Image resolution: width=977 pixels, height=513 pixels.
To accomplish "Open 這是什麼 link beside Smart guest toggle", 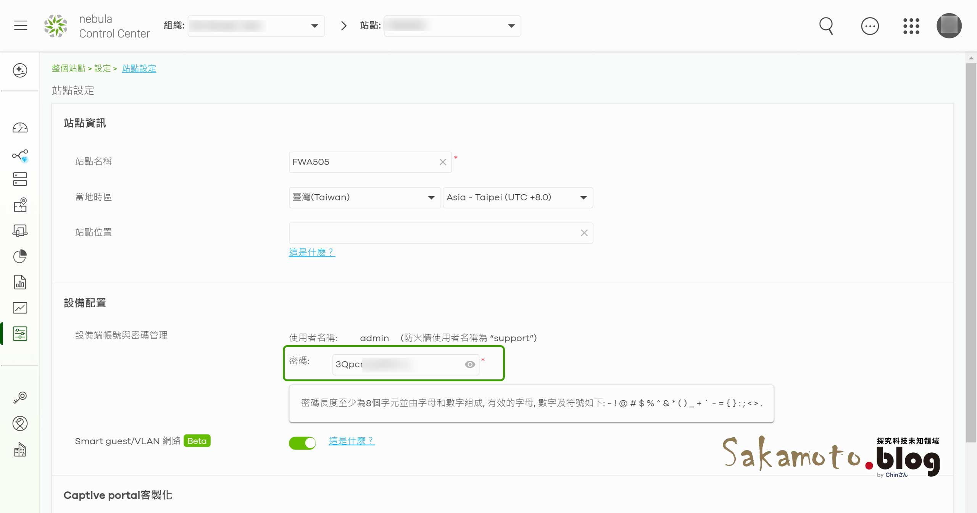I will coord(351,440).
